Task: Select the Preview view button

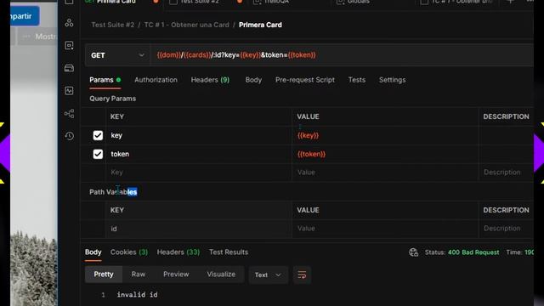Action: click(x=176, y=275)
